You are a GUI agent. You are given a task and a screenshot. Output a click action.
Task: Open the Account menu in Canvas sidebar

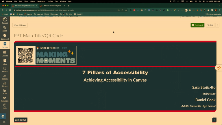(x=5, y=21)
